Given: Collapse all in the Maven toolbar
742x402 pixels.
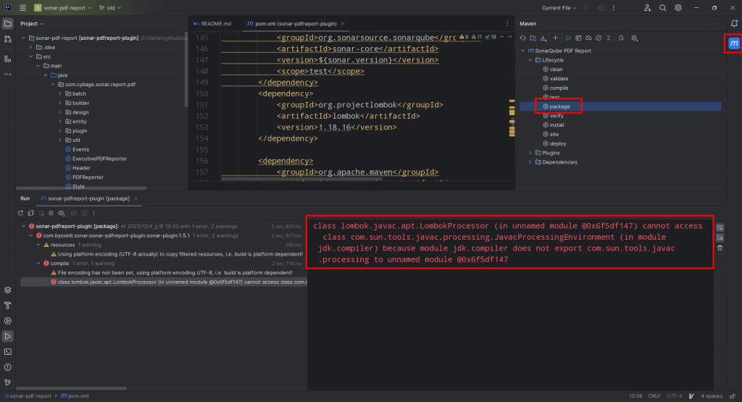Looking at the screenshot, I should tap(609, 38).
